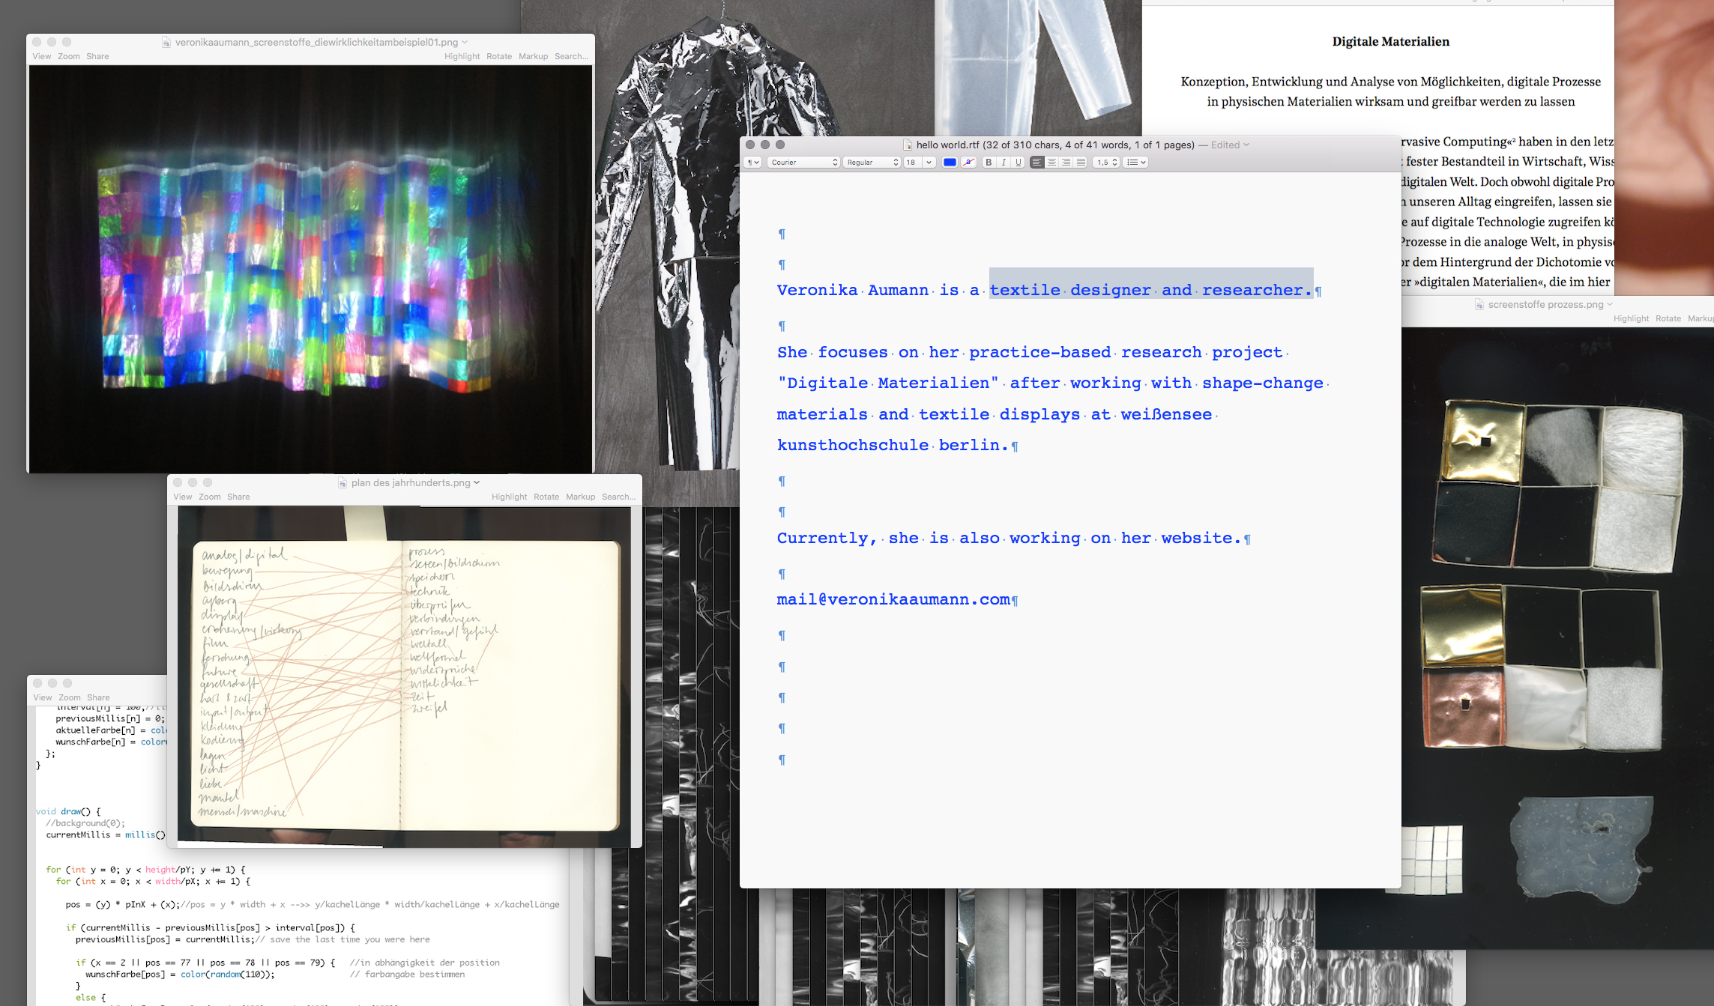Click plan des jahrhunderts file icon
This screenshot has width=1714, height=1006.
point(343,482)
